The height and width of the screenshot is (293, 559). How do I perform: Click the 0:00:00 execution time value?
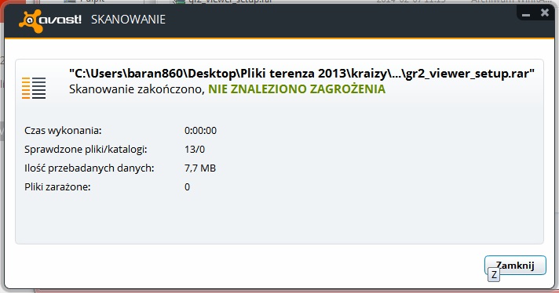pyautogui.click(x=200, y=131)
